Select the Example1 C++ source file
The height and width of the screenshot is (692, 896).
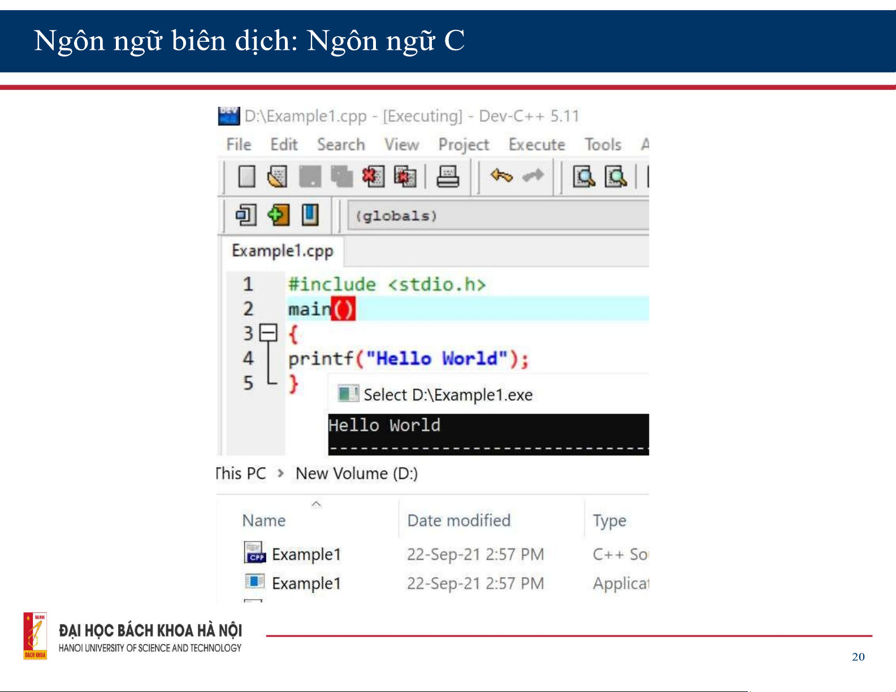(306, 554)
